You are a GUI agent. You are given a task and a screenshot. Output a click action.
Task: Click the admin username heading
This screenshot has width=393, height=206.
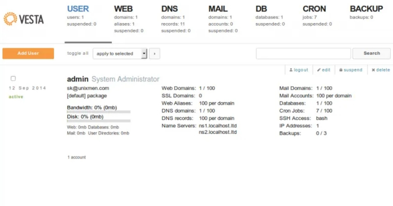click(78, 79)
